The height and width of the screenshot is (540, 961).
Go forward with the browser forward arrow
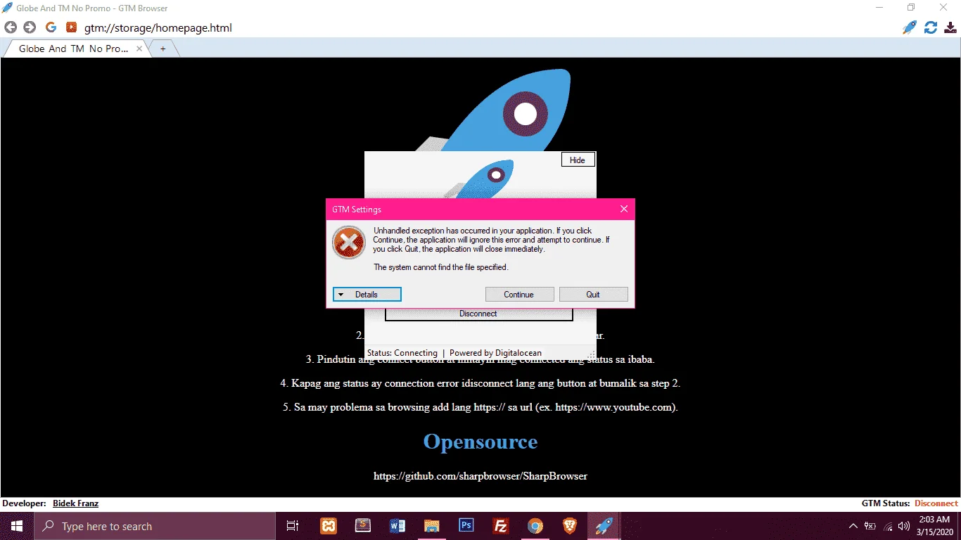(30, 27)
